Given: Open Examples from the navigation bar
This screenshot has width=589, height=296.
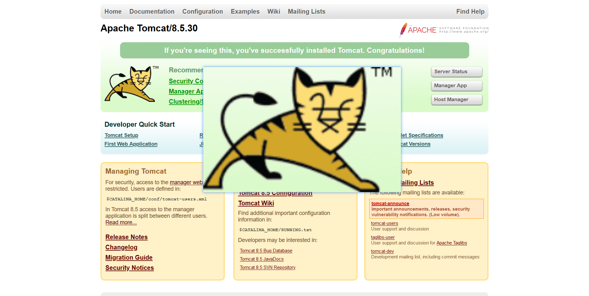Looking at the screenshot, I should (x=245, y=11).
